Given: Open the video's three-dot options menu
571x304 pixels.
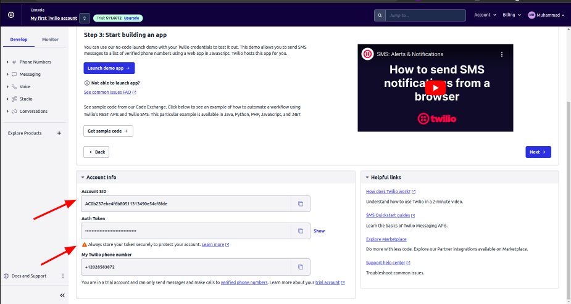Looking at the screenshot, I should point(501,54).
